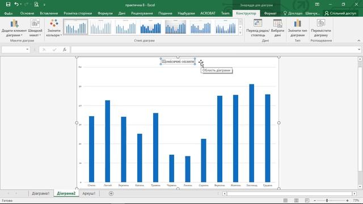The height and width of the screenshot is (204, 363).
Task: Click the Січень axis label
Action: [91, 185]
